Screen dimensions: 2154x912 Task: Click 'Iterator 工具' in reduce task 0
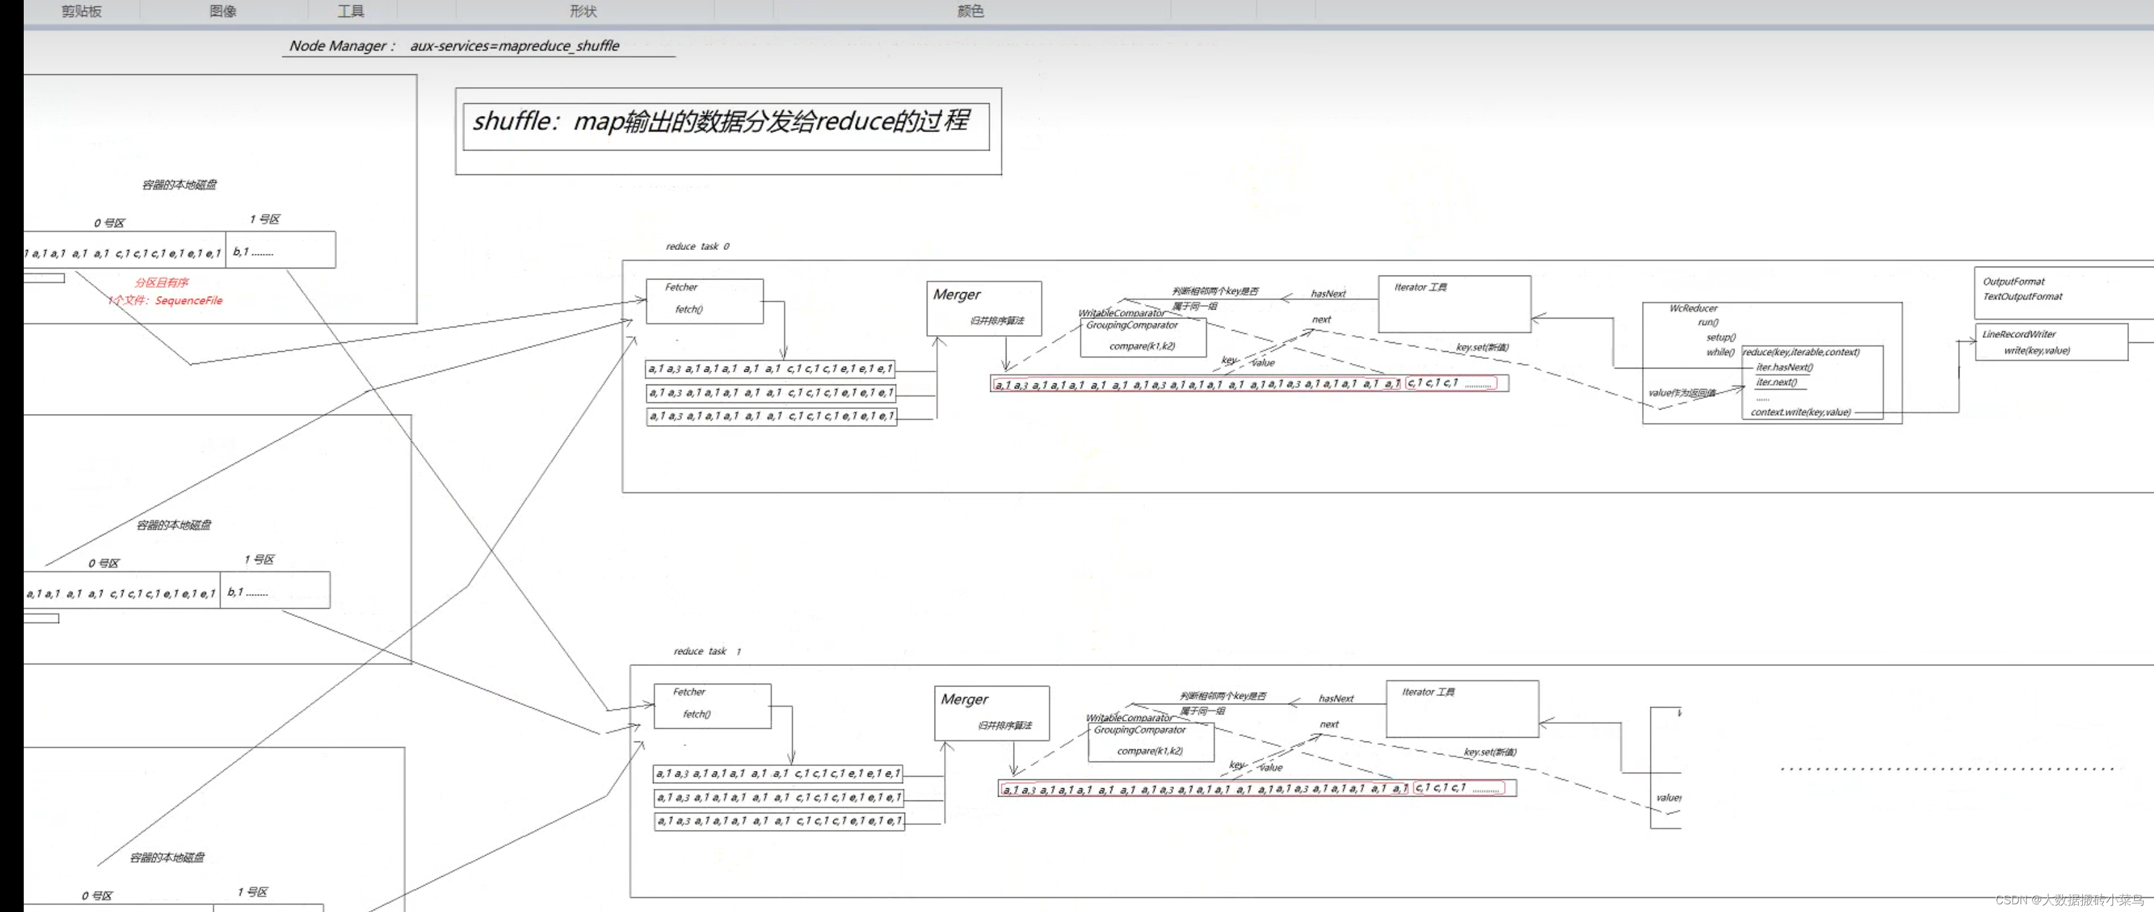(x=1420, y=287)
